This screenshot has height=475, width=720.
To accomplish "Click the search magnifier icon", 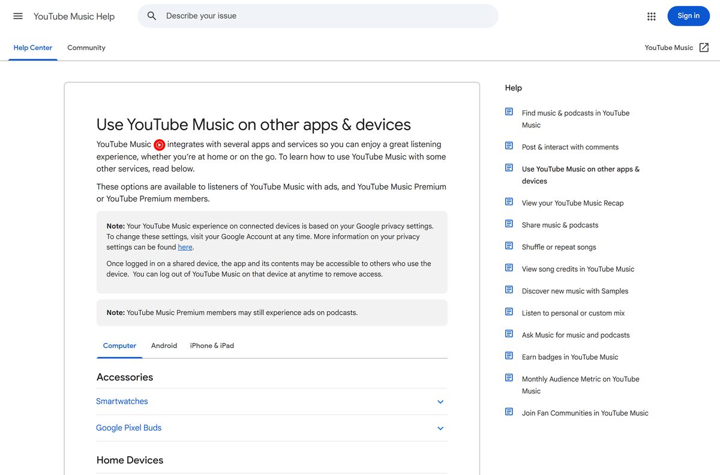I will pyautogui.click(x=152, y=16).
